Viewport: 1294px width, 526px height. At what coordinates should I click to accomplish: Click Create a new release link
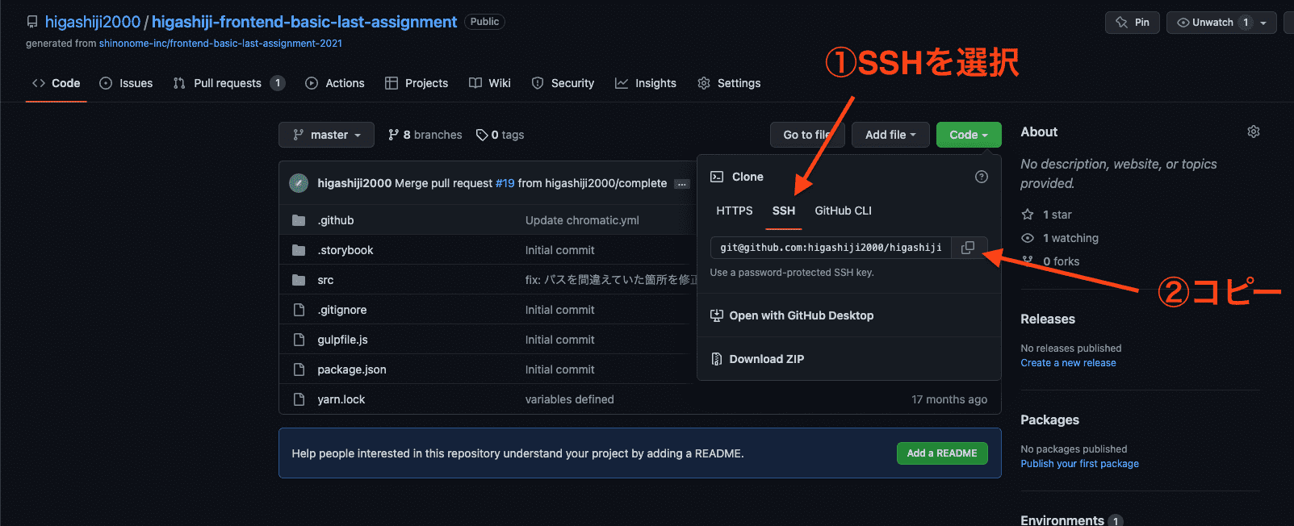[x=1068, y=363]
